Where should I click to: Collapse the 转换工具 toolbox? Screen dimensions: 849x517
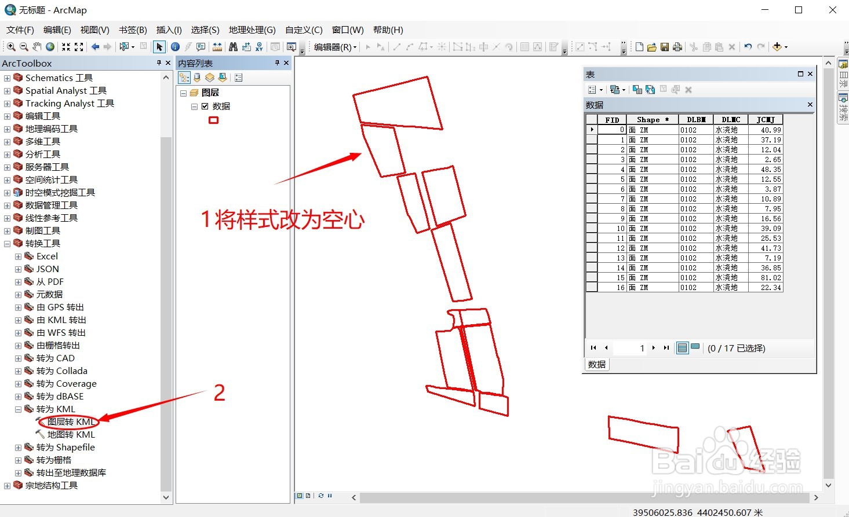point(6,243)
